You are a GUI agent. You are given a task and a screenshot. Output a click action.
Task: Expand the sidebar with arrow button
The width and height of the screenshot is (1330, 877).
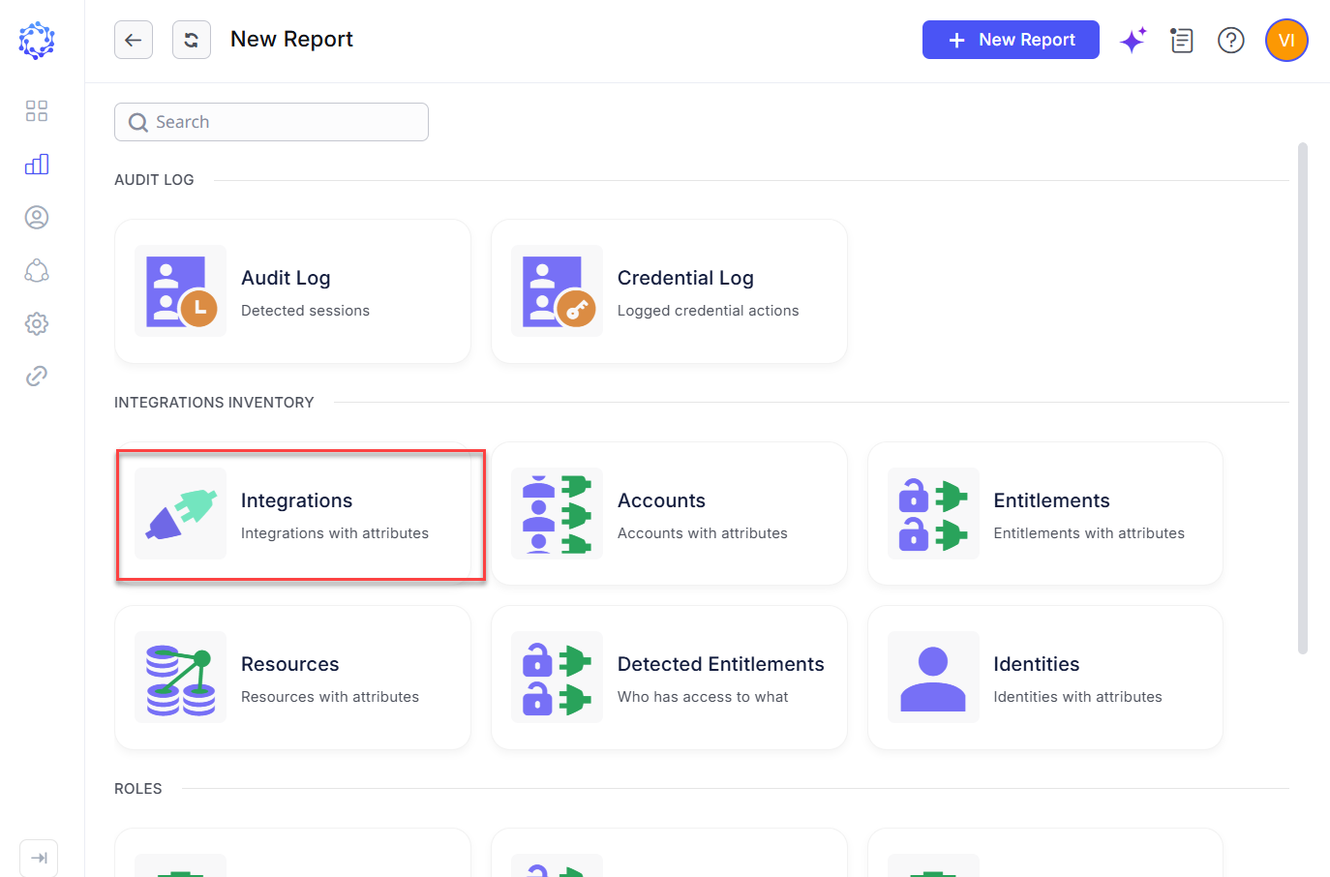coord(39,858)
